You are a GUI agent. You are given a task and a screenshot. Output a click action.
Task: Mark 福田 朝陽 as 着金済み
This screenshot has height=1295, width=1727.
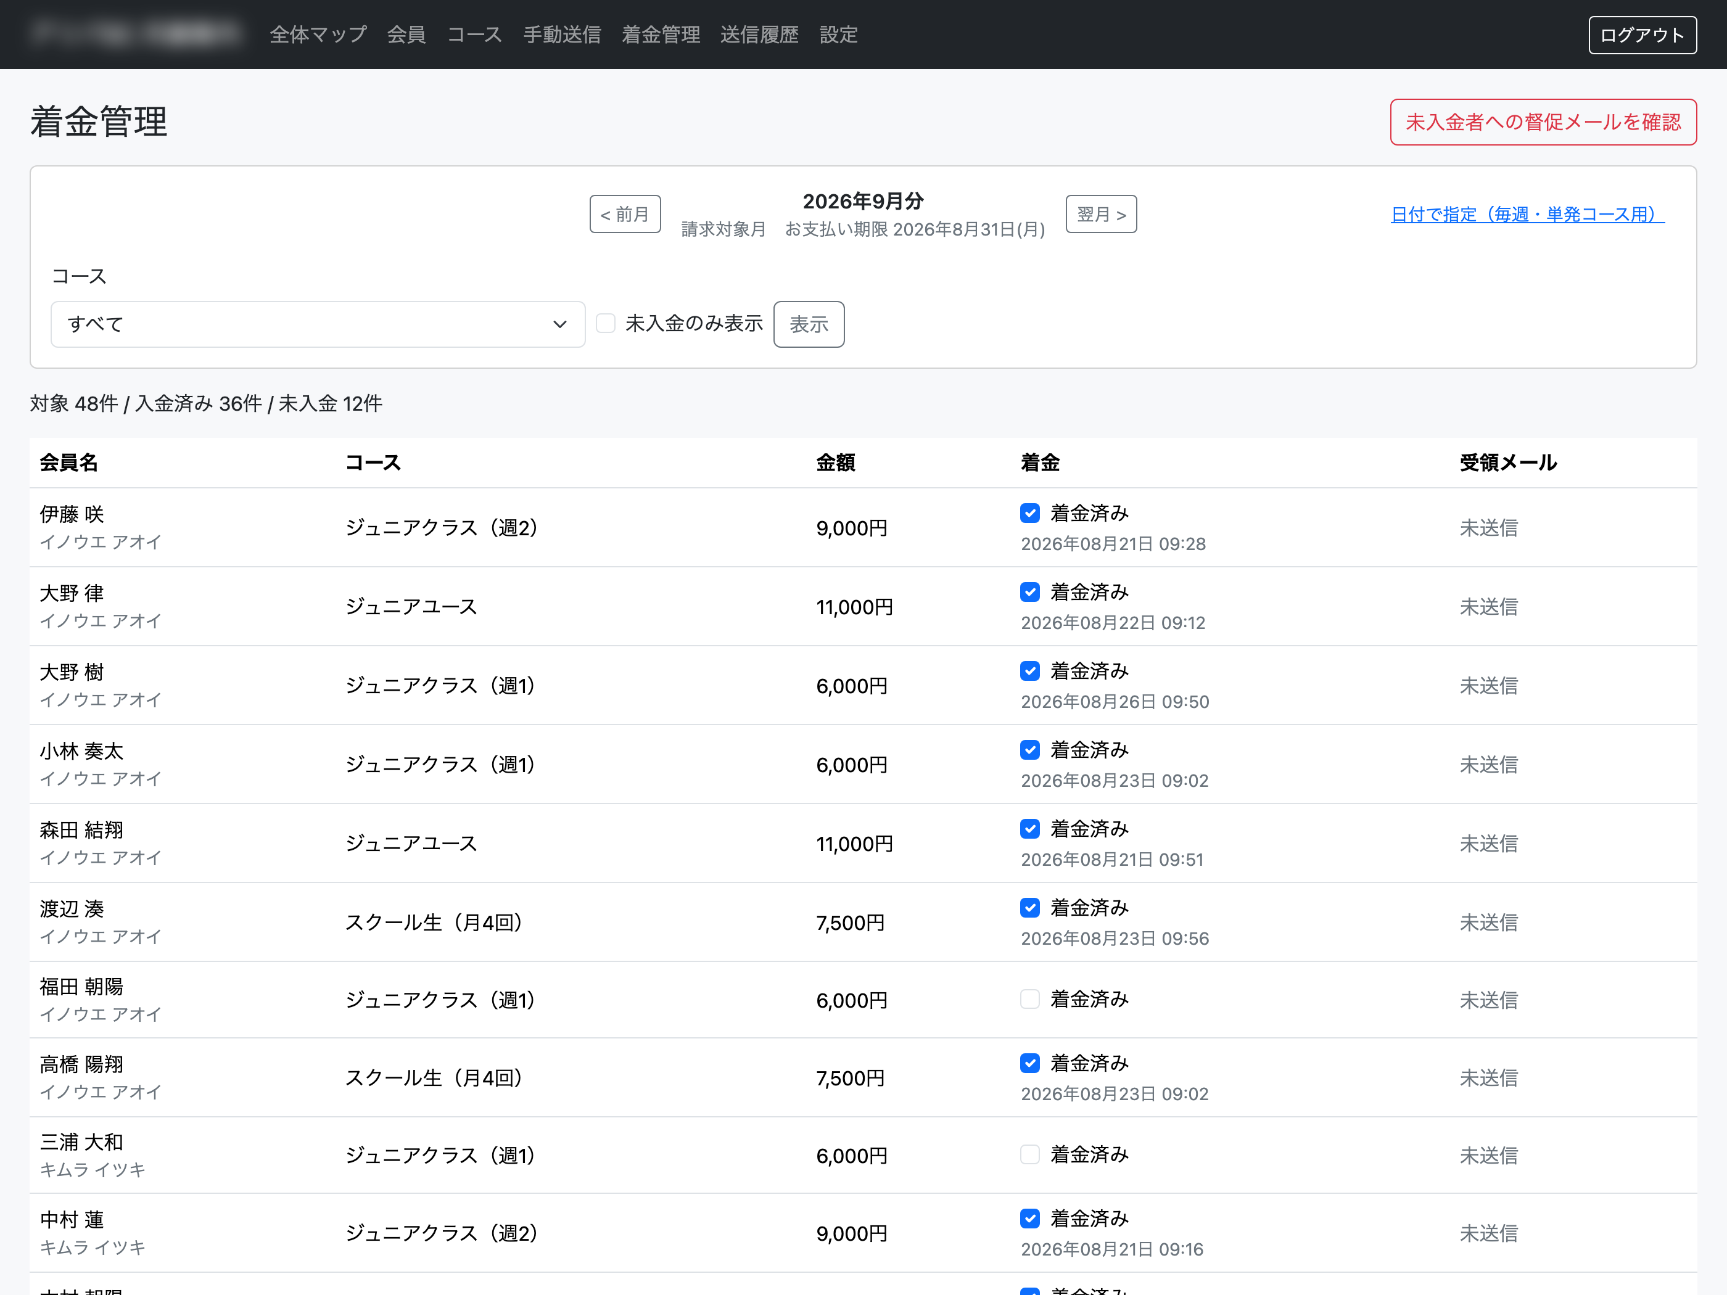1030,999
